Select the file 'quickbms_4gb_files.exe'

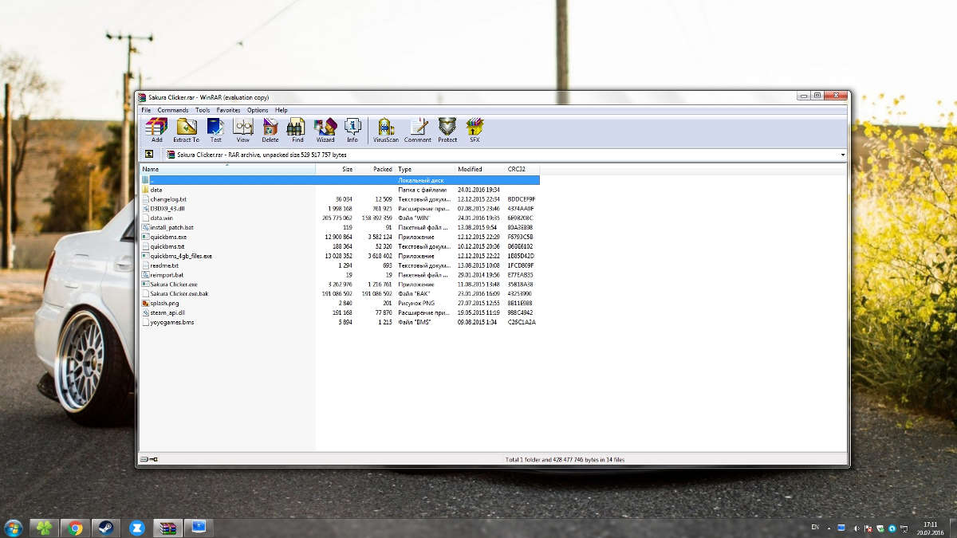click(181, 256)
